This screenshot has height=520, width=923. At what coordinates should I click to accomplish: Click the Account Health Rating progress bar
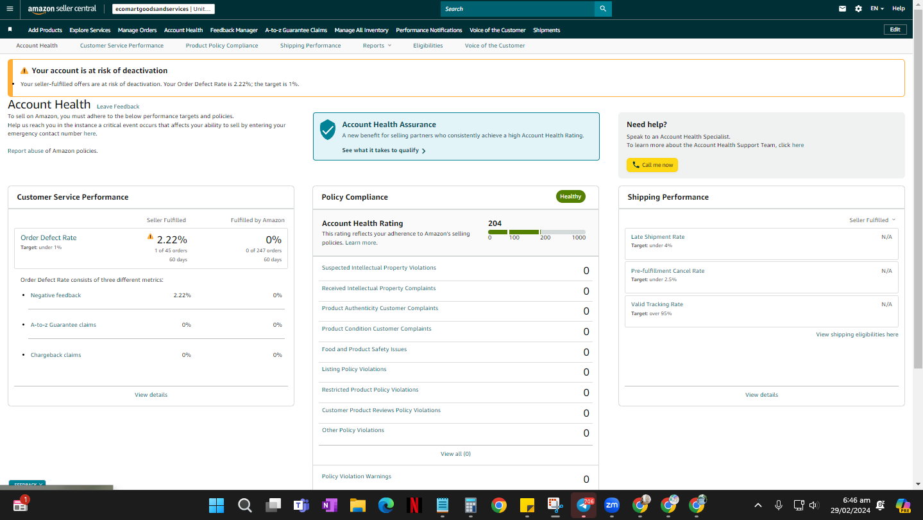pos(537,232)
